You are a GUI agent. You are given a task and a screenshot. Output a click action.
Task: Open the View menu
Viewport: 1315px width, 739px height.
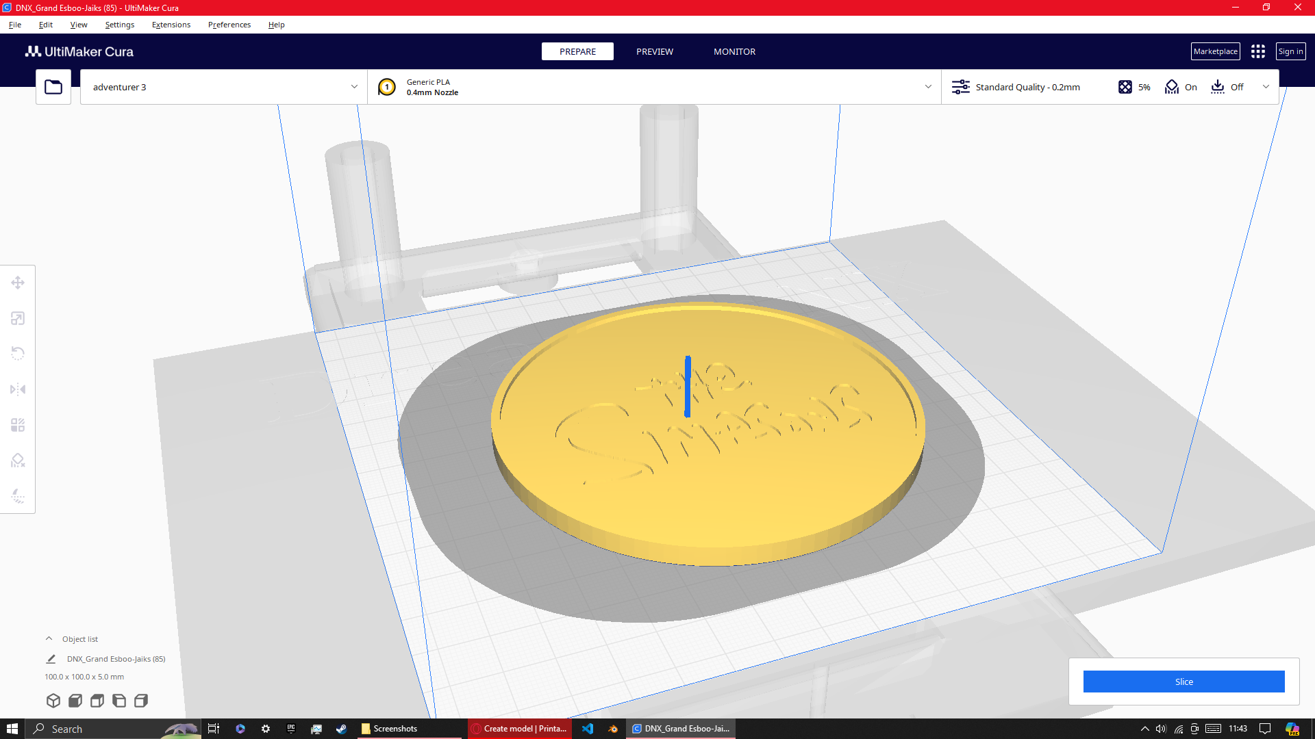[79, 25]
